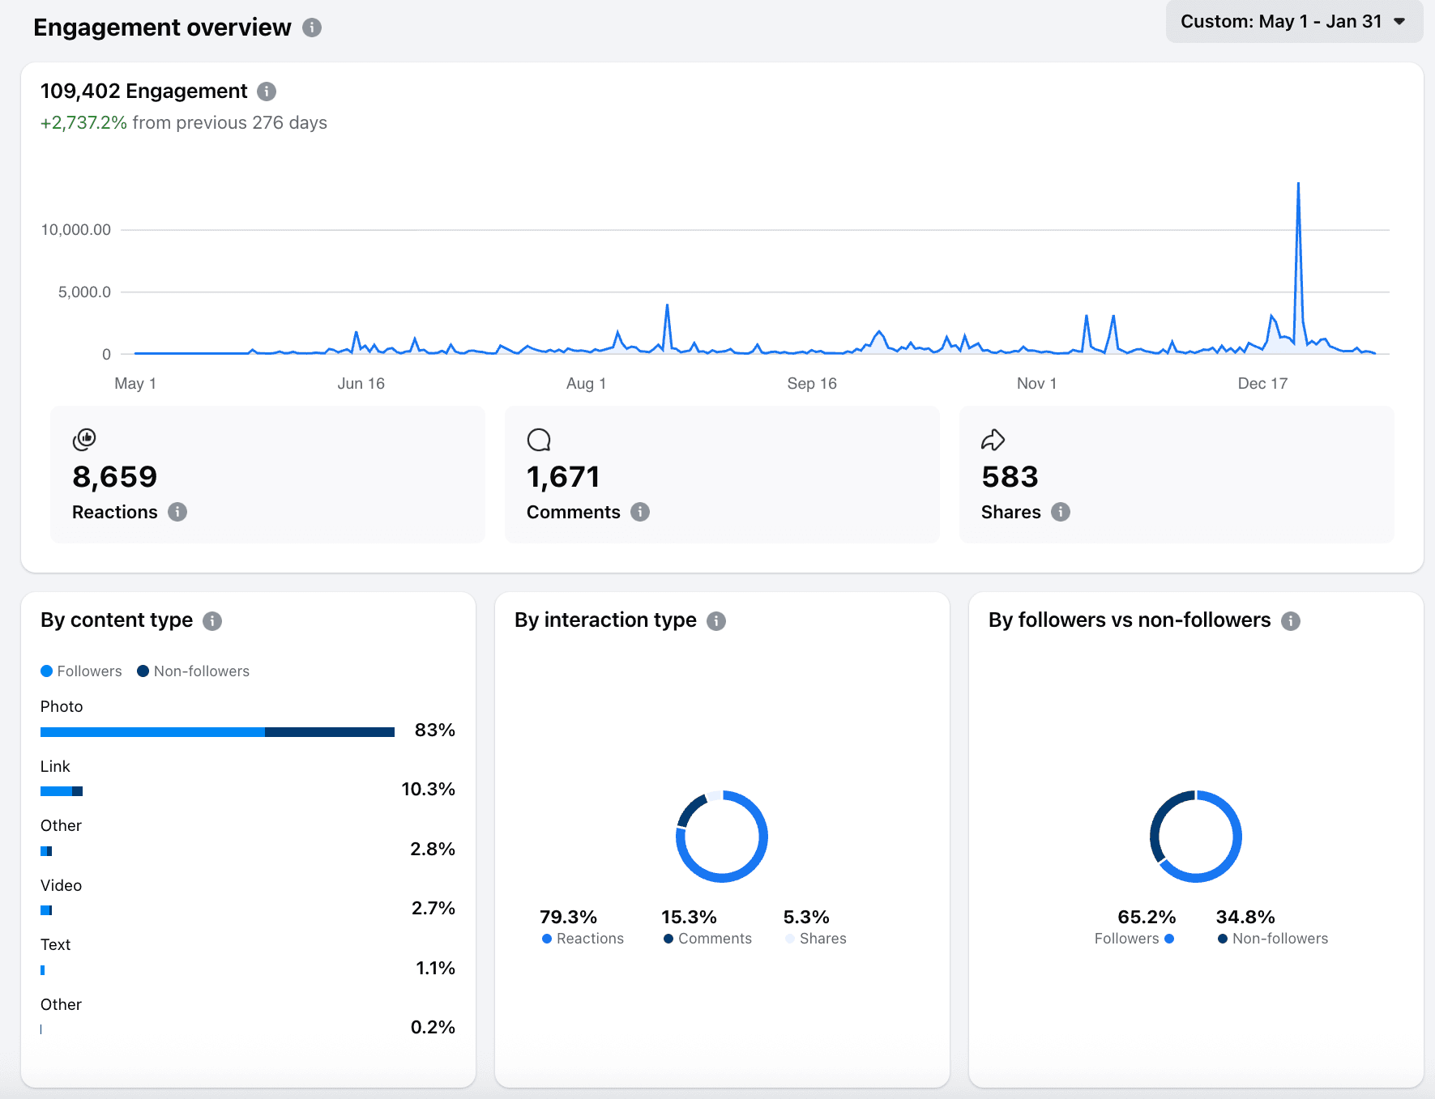Click the Photo bar in content type chart
The image size is (1435, 1099).
[215, 731]
